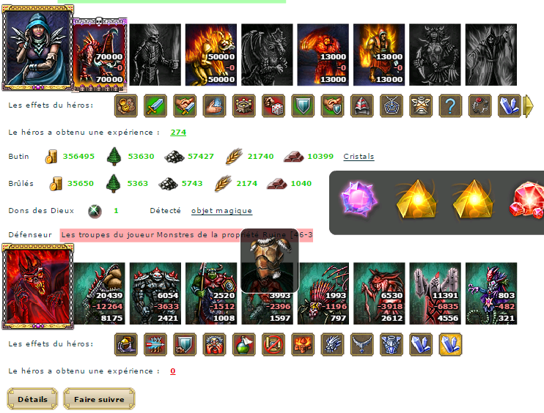
Task: Click the question mark effect icon
Action: coord(450,105)
